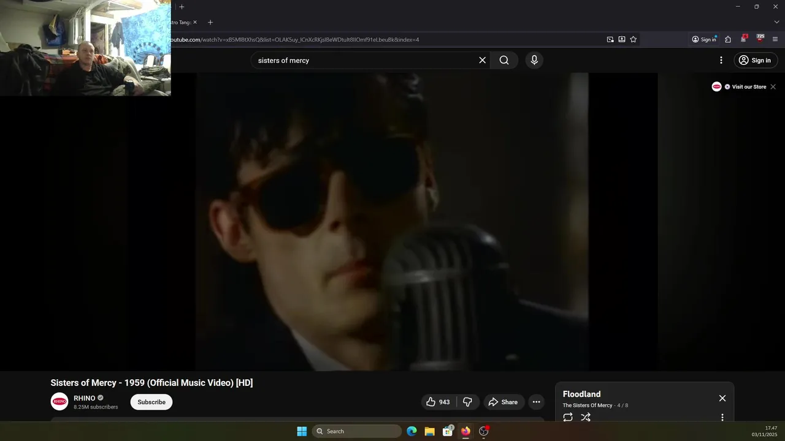Close the current browser tab

195,22
